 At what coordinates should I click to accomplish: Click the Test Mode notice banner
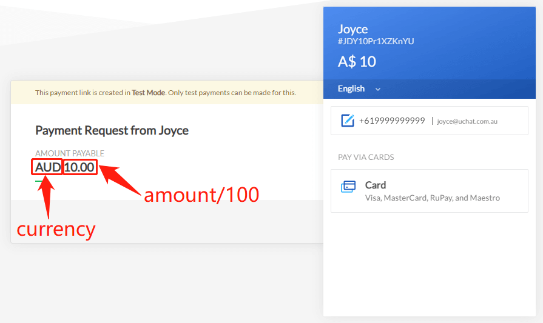coord(166,93)
